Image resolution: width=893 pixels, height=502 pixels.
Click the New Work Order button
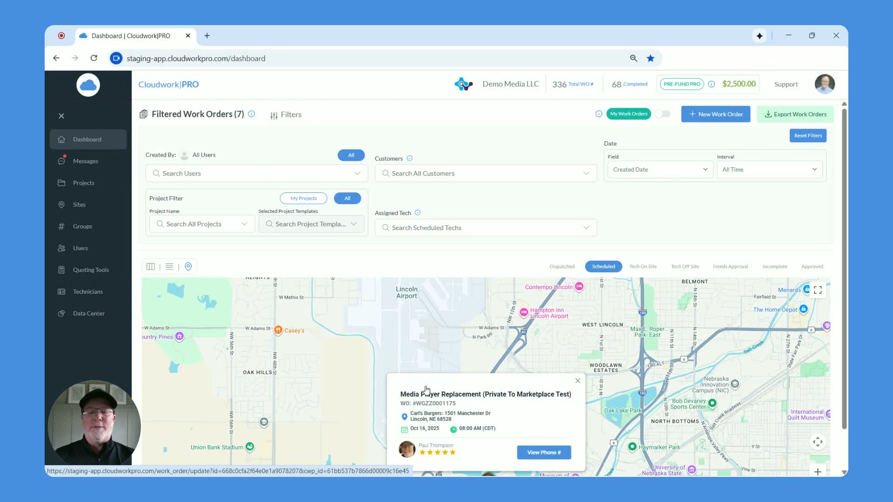tap(716, 114)
